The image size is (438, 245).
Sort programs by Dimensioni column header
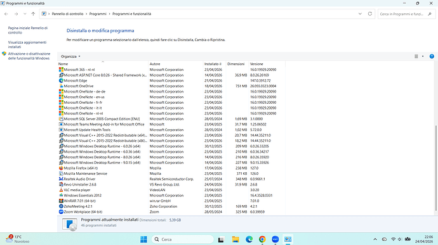pos(236,64)
